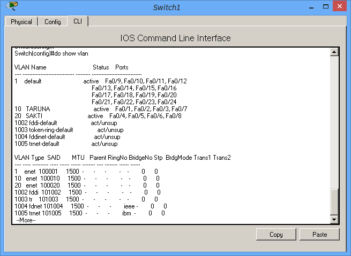Click the 1002 fddi-default row
Screen dimensions: 351x256
[x=66, y=123]
